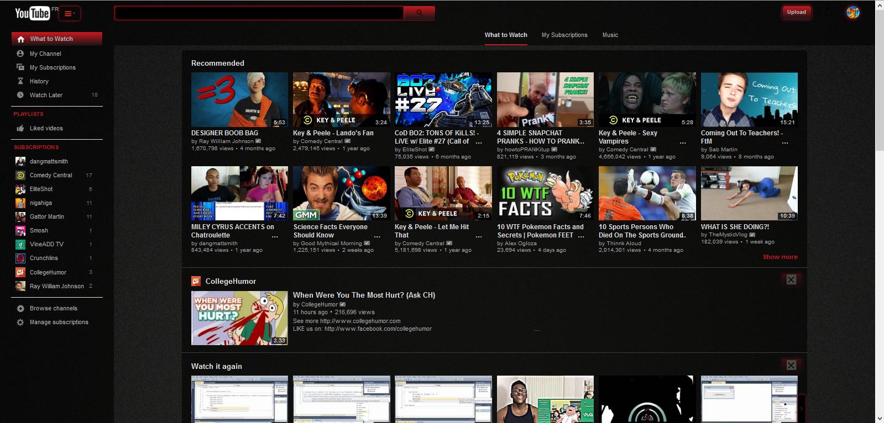The image size is (884, 423).
Task: Click the YouTube logo
Action: coord(33,13)
